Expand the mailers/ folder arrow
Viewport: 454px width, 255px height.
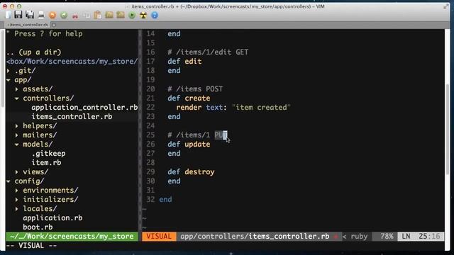click(x=17, y=135)
